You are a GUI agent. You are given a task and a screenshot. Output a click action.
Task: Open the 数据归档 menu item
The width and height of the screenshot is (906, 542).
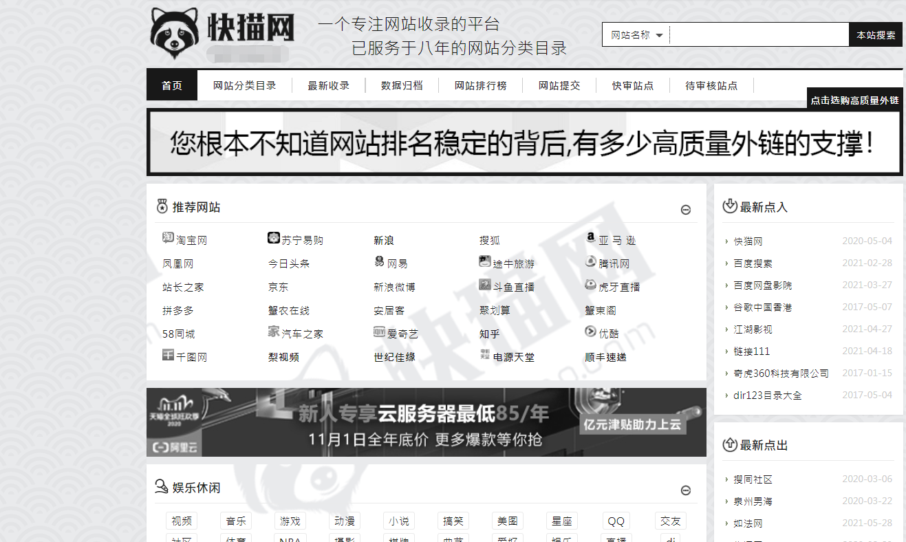click(402, 85)
